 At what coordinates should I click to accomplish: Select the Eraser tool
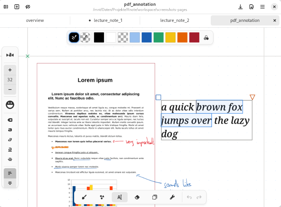pos(137,197)
